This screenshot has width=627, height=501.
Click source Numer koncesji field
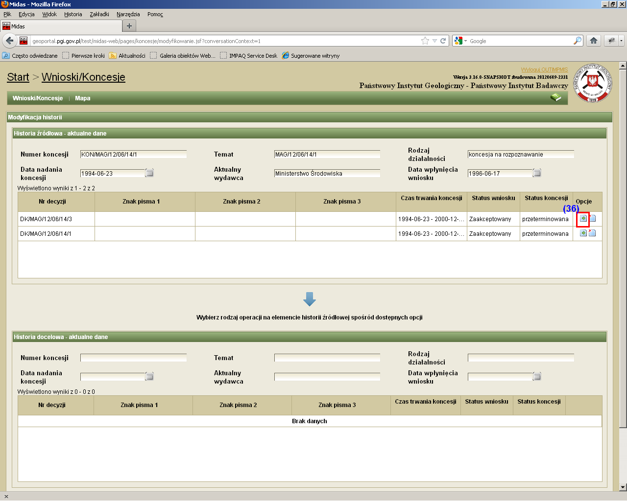[133, 154]
